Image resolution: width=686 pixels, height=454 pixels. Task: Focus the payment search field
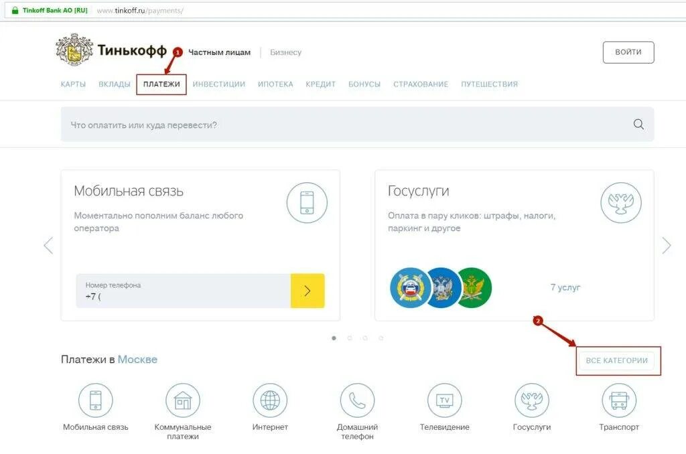[357, 125]
